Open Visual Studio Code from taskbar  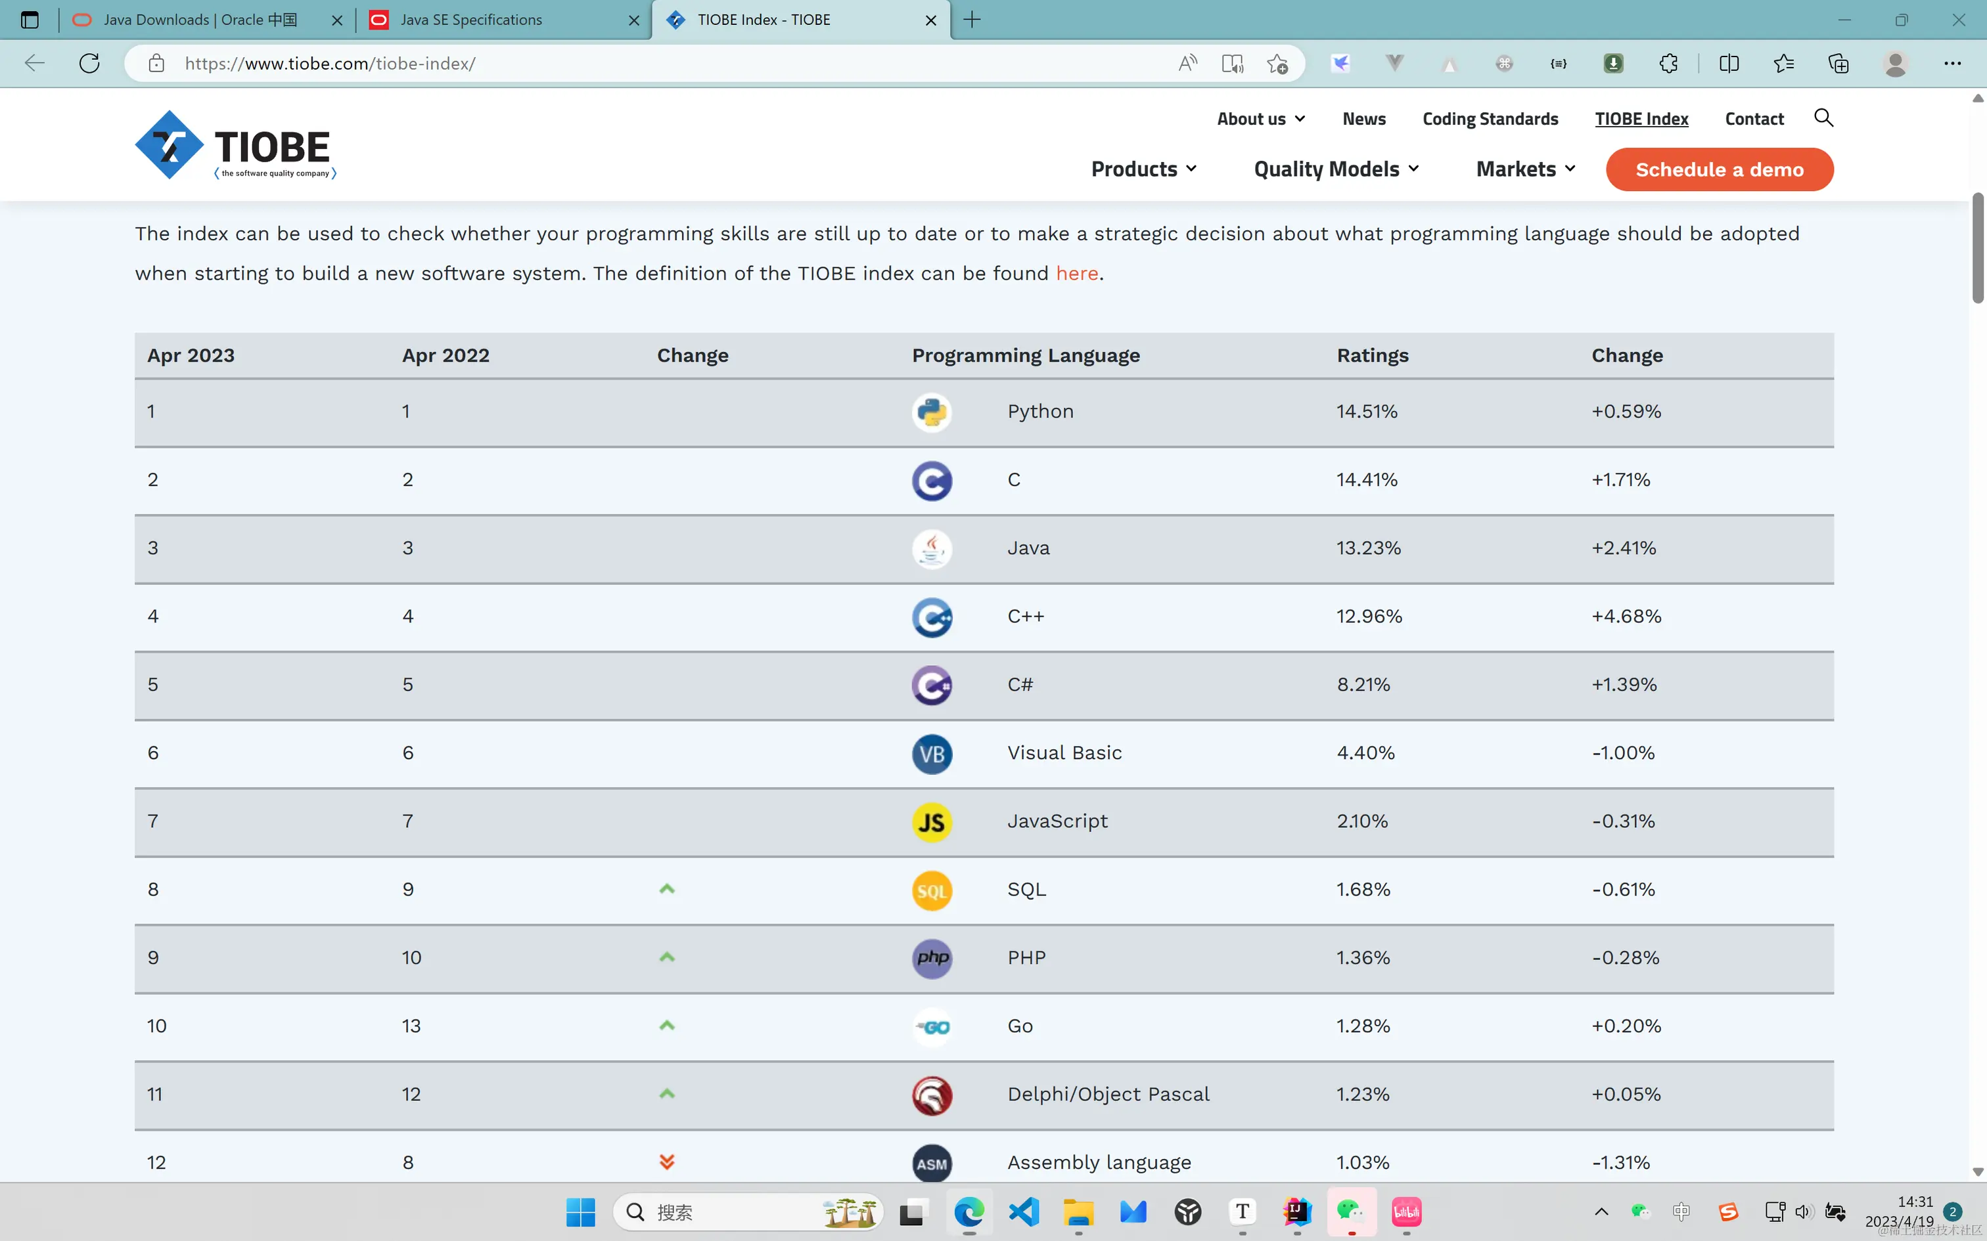(1024, 1211)
